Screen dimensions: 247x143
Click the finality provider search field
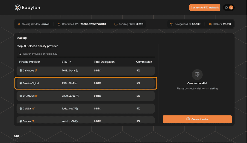pos(86,54)
